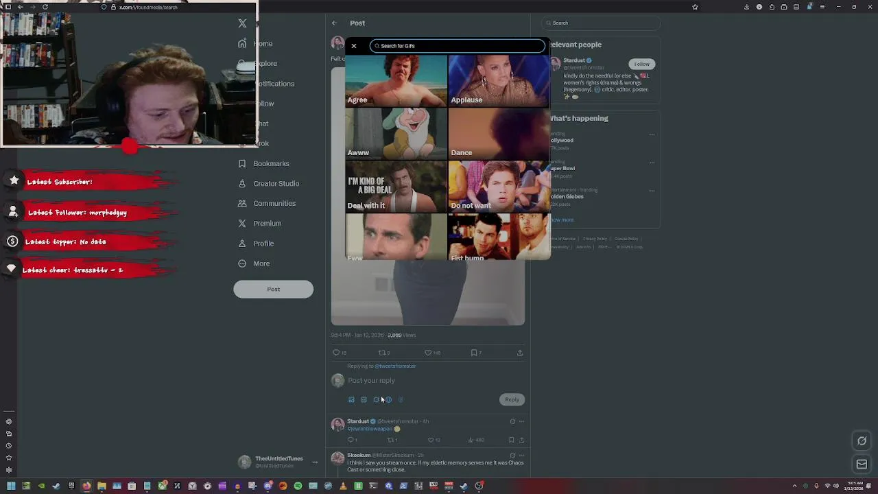This screenshot has width=878, height=494.
Task: Open VLC from the taskbar
Action: coord(343,486)
